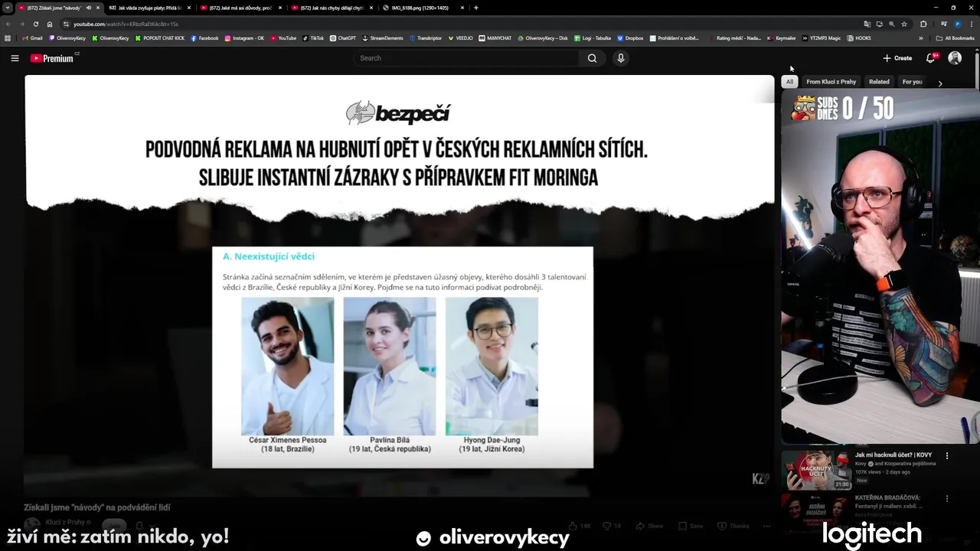Screen dimensions: 980x551
Task: Open the YouTube bookmark
Action: coord(283,37)
